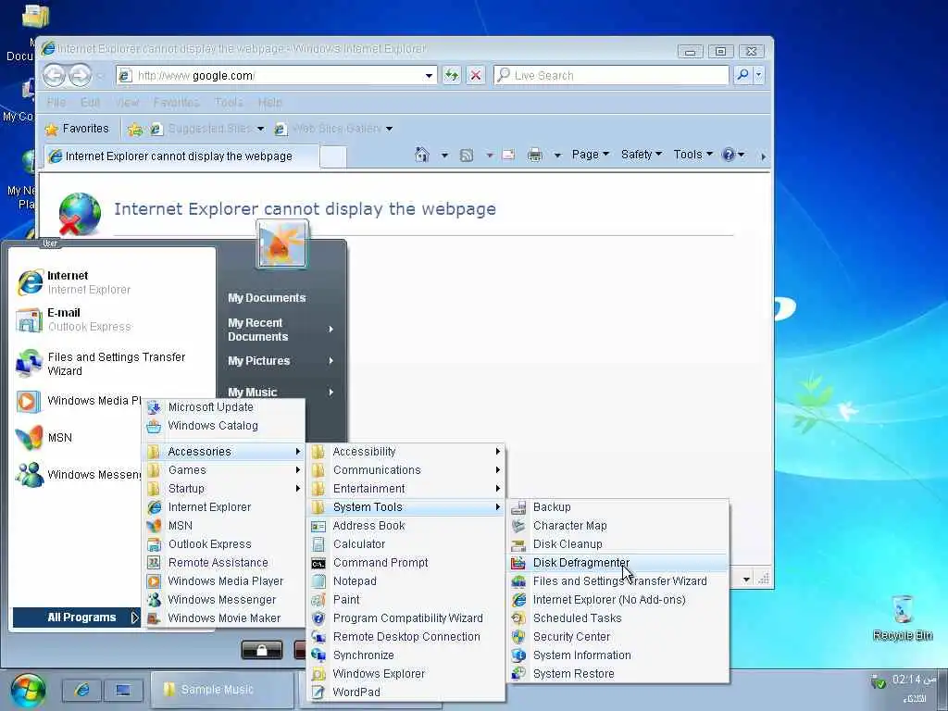Expand the Communications submenu
This screenshot has height=711, width=948.
[x=407, y=469]
